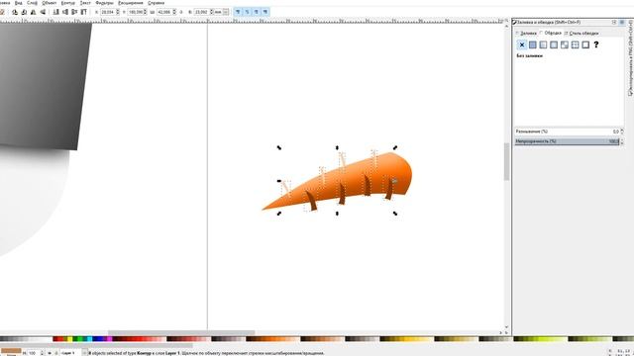Toggle layer visibility eye in status bar
Image resolution: width=634 pixels, height=356 pixels.
coord(50,353)
